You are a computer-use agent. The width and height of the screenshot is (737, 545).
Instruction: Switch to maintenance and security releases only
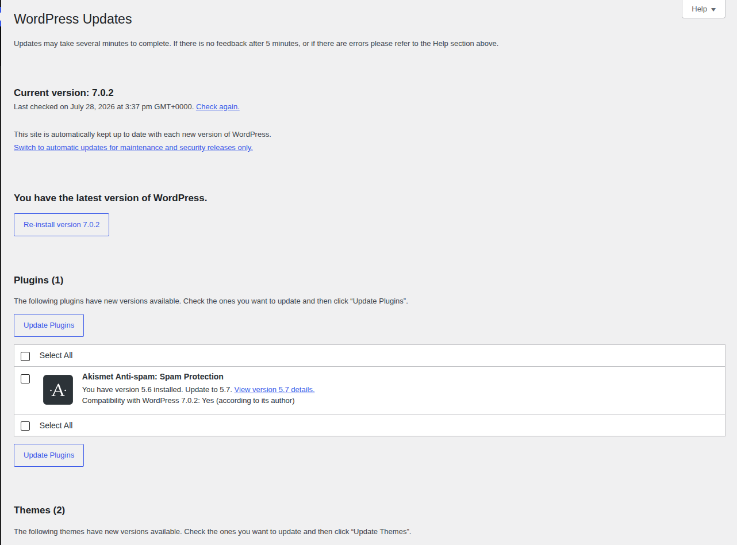(133, 147)
